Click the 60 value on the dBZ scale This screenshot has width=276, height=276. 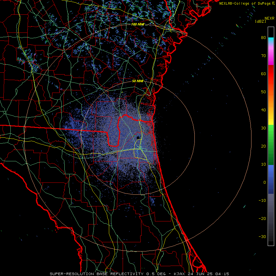(x=263, y=74)
